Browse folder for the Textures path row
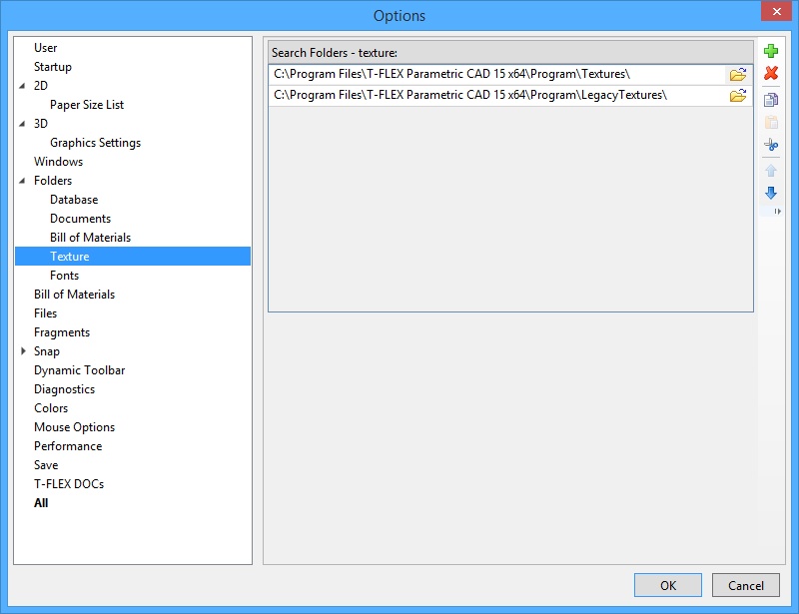Screen dimensions: 799x614 (737, 75)
